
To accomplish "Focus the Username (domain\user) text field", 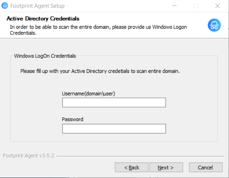I will pyautogui.click(x=114, y=103).
